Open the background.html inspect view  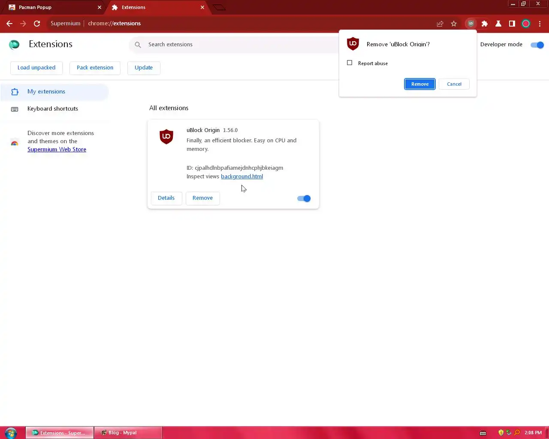tap(242, 176)
